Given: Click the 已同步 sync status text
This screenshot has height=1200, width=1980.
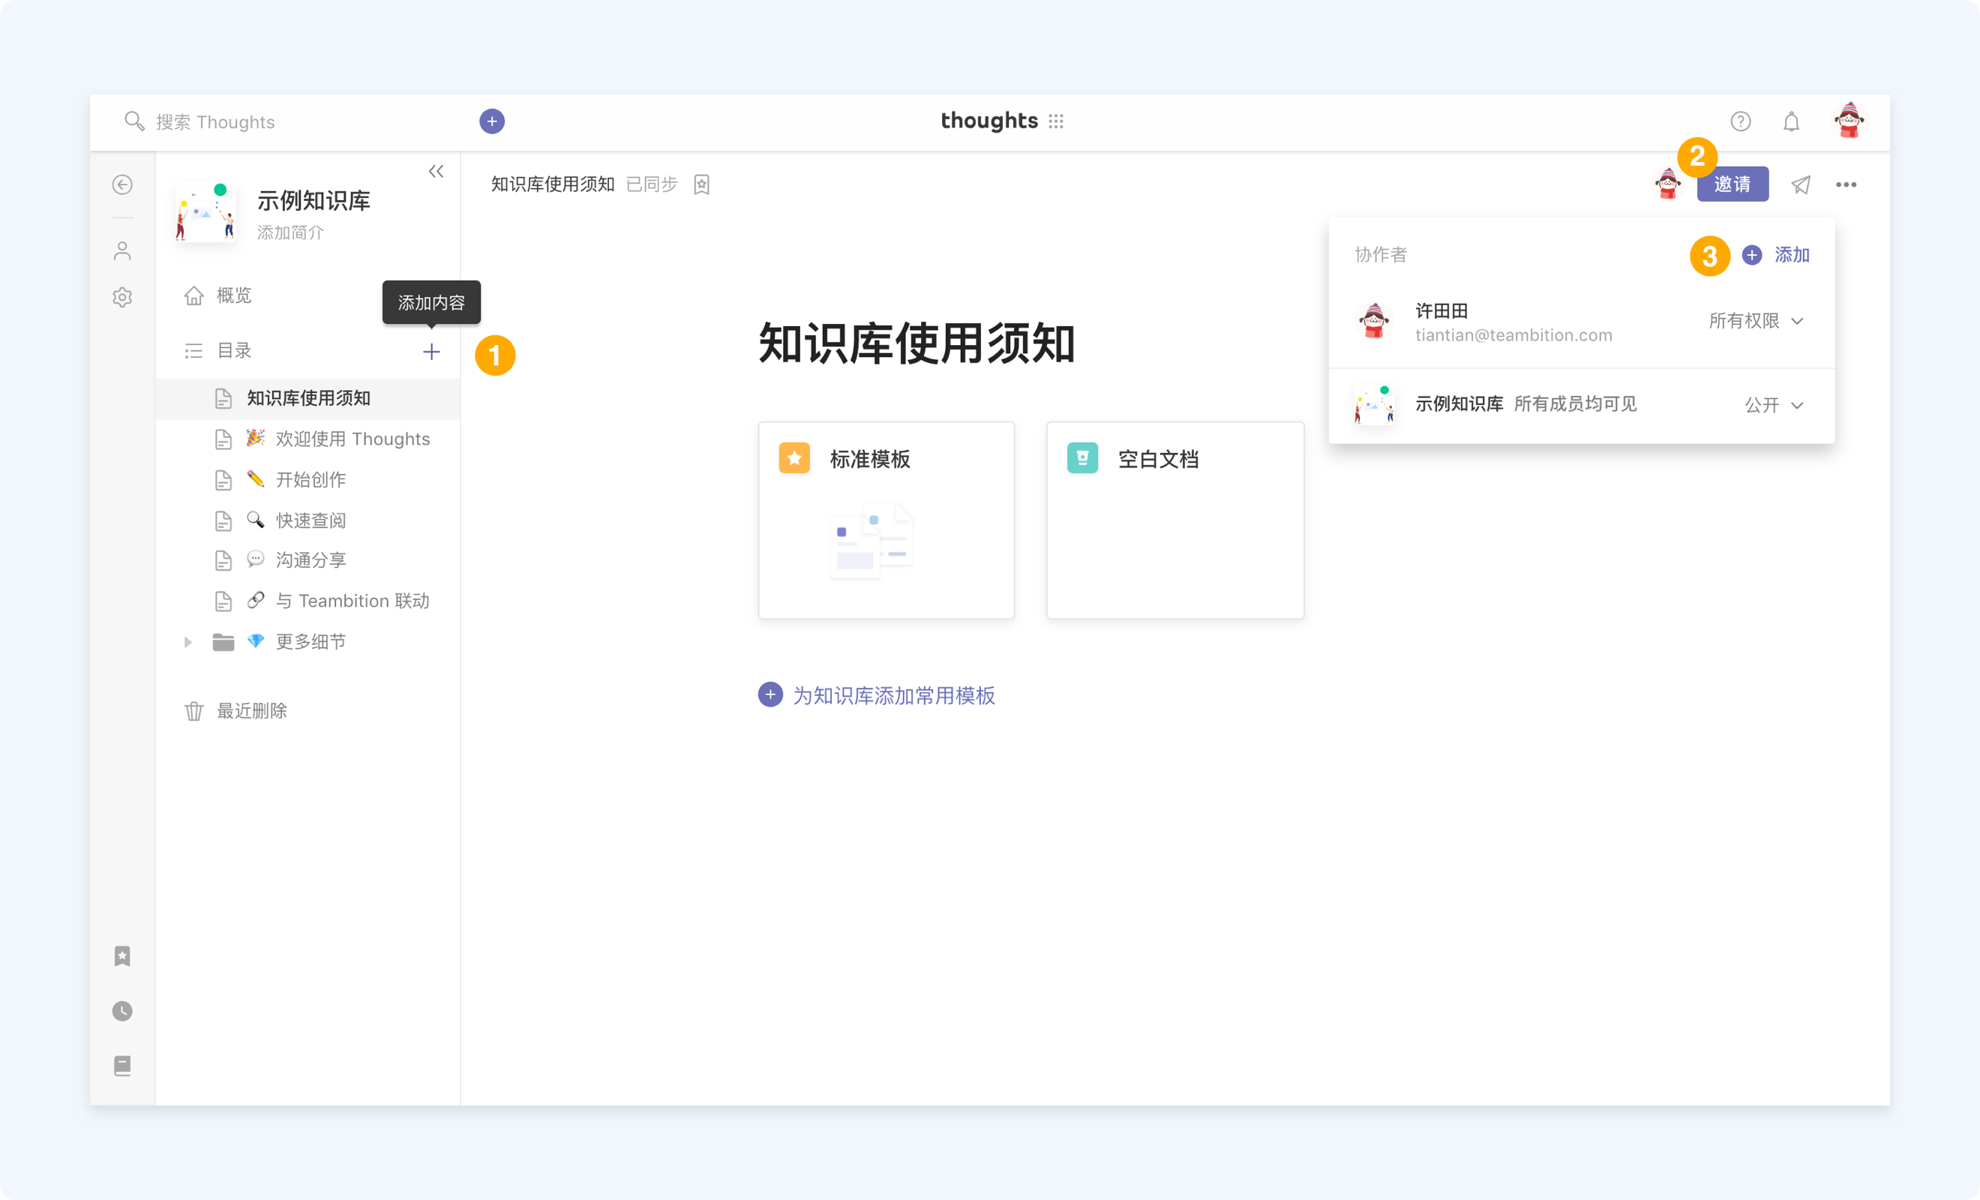Looking at the screenshot, I should 652,184.
